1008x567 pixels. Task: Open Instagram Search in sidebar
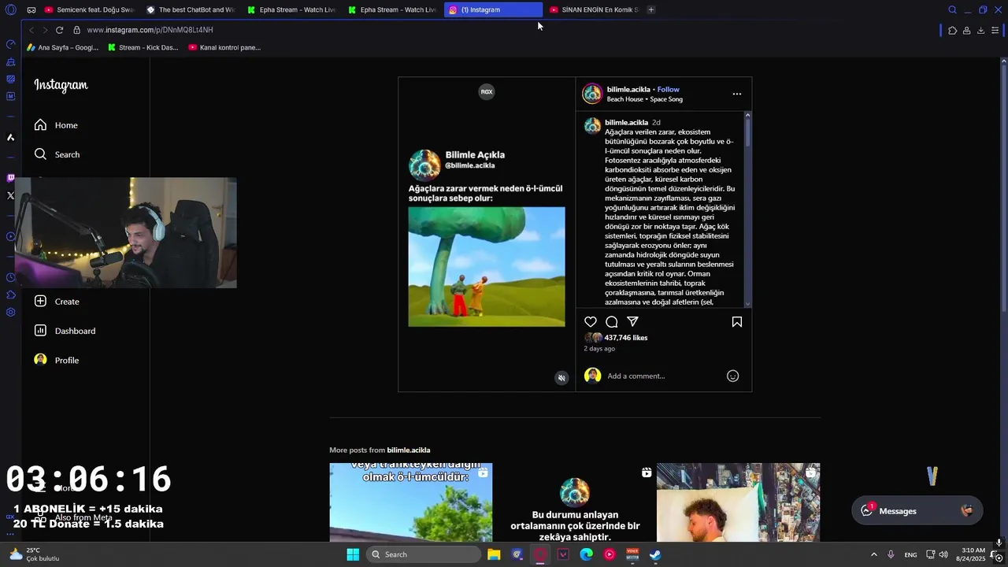57,154
